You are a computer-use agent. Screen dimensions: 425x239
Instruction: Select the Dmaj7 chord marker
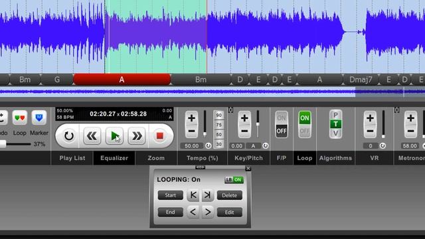361,80
